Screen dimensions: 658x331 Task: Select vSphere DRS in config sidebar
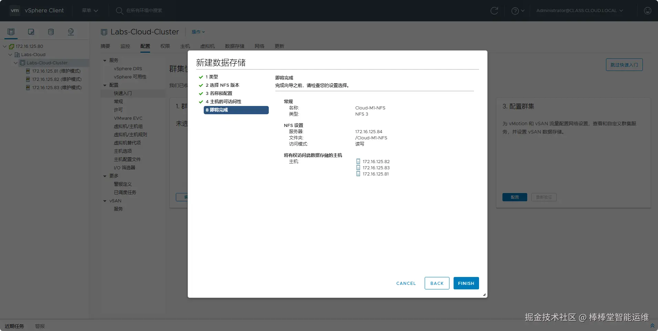click(x=128, y=69)
